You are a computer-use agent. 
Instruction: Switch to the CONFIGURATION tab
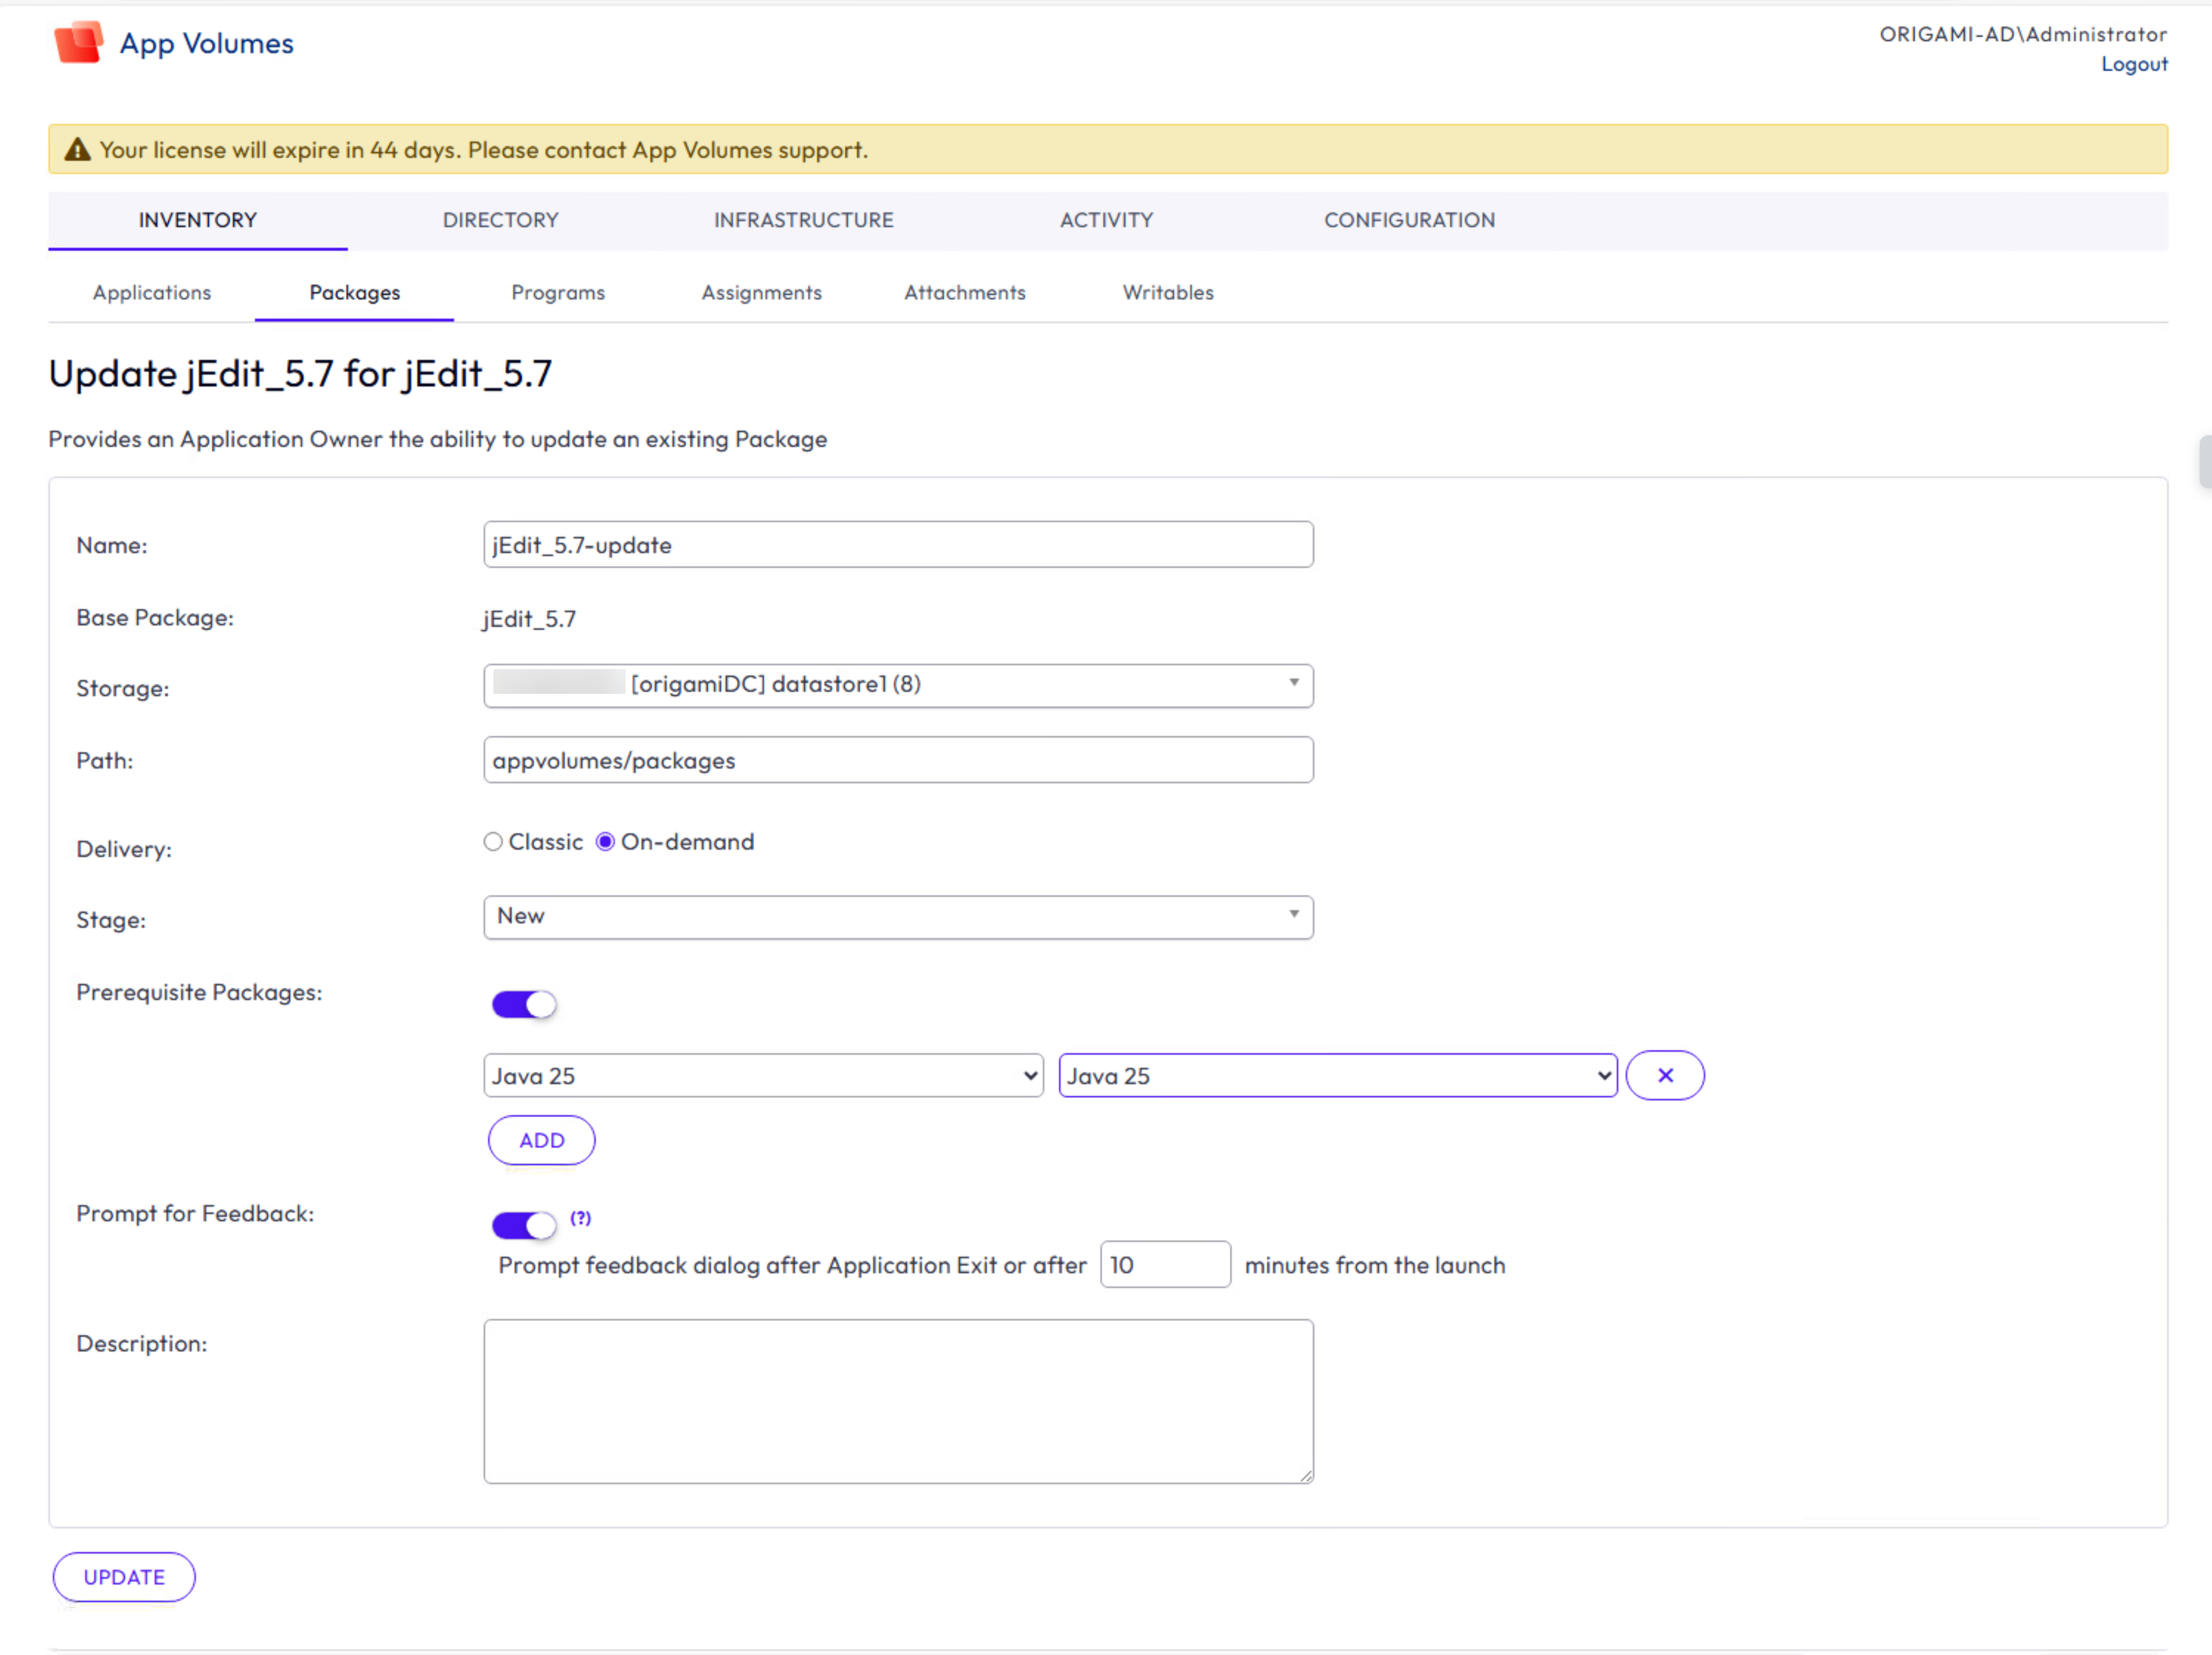tap(1410, 220)
